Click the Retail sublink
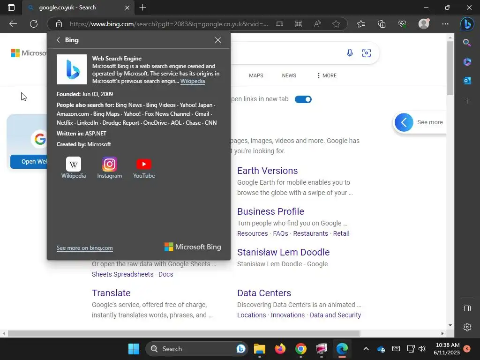The width and height of the screenshot is (480, 360). point(341,233)
